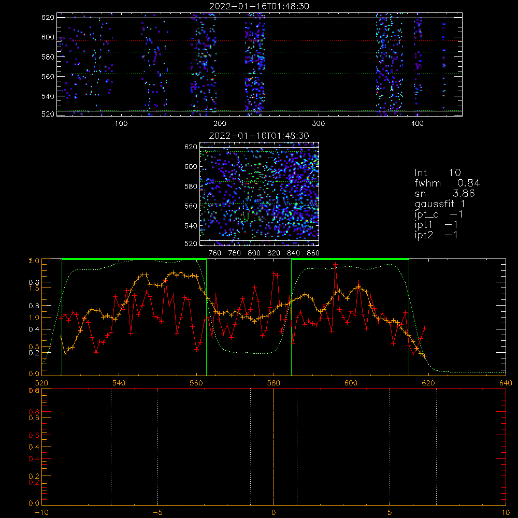Click y-axis label 540 on top image strip
518x518 pixels.
click(x=48, y=96)
